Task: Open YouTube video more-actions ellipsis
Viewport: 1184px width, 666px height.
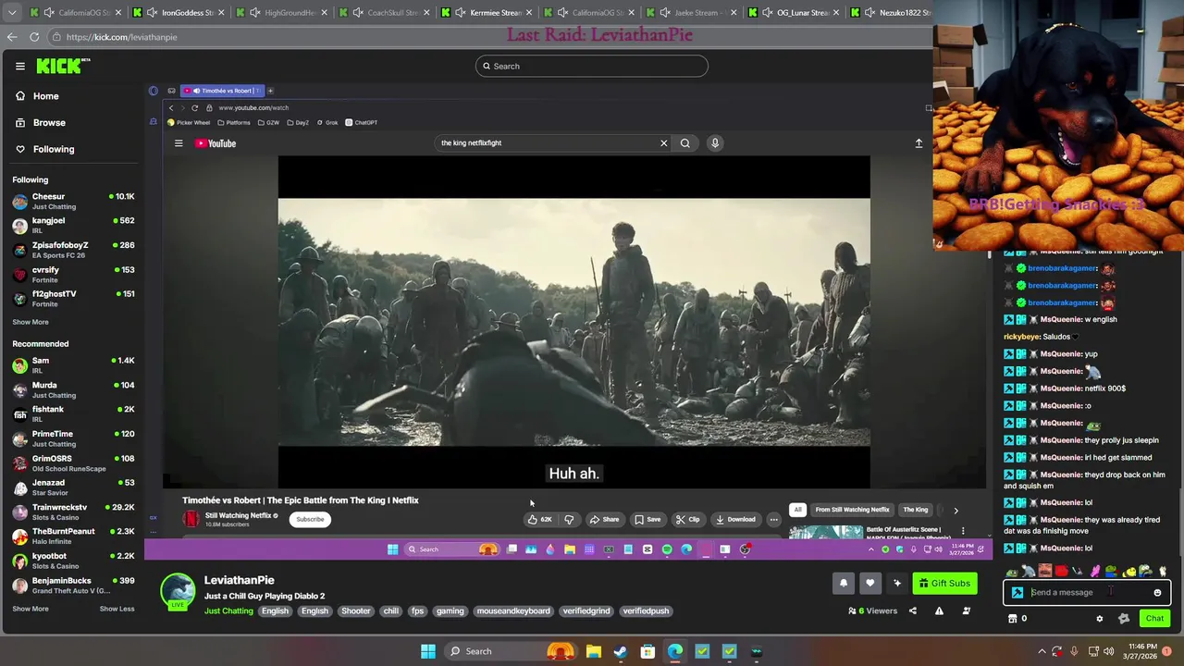Action: pyautogui.click(x=774, y=520)
